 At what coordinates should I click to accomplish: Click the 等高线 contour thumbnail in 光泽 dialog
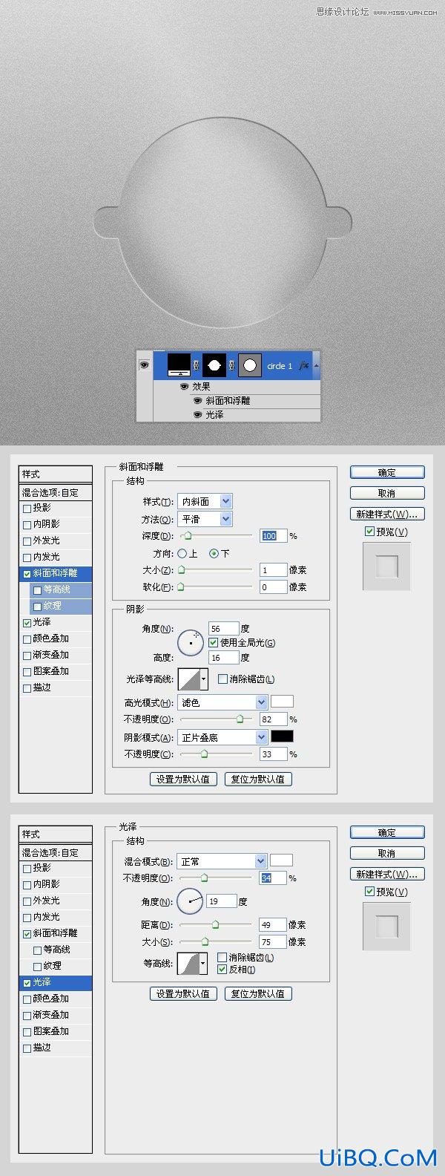click(x=188, y=964)
